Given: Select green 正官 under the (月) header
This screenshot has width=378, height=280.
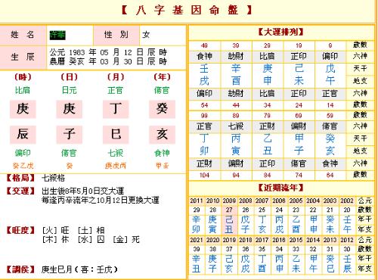Looking at the screenshot, I should 116,90.
